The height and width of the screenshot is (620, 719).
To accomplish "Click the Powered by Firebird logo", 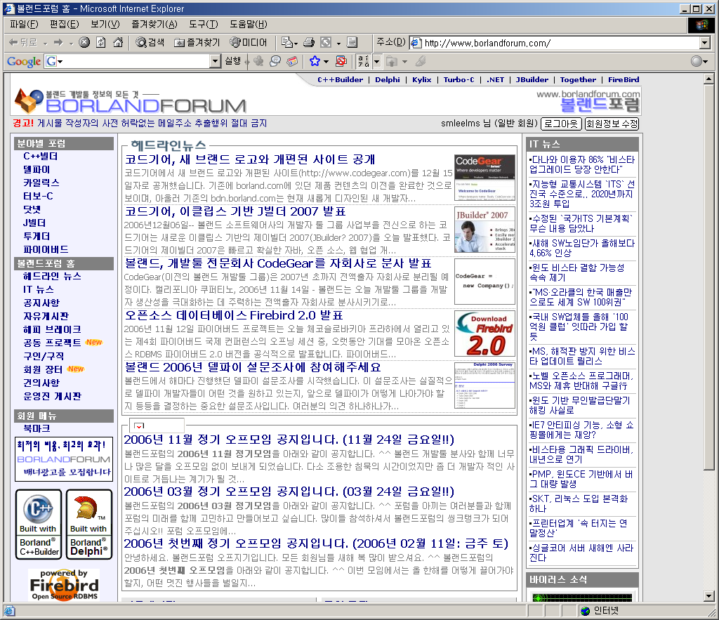I will [64, 584].
